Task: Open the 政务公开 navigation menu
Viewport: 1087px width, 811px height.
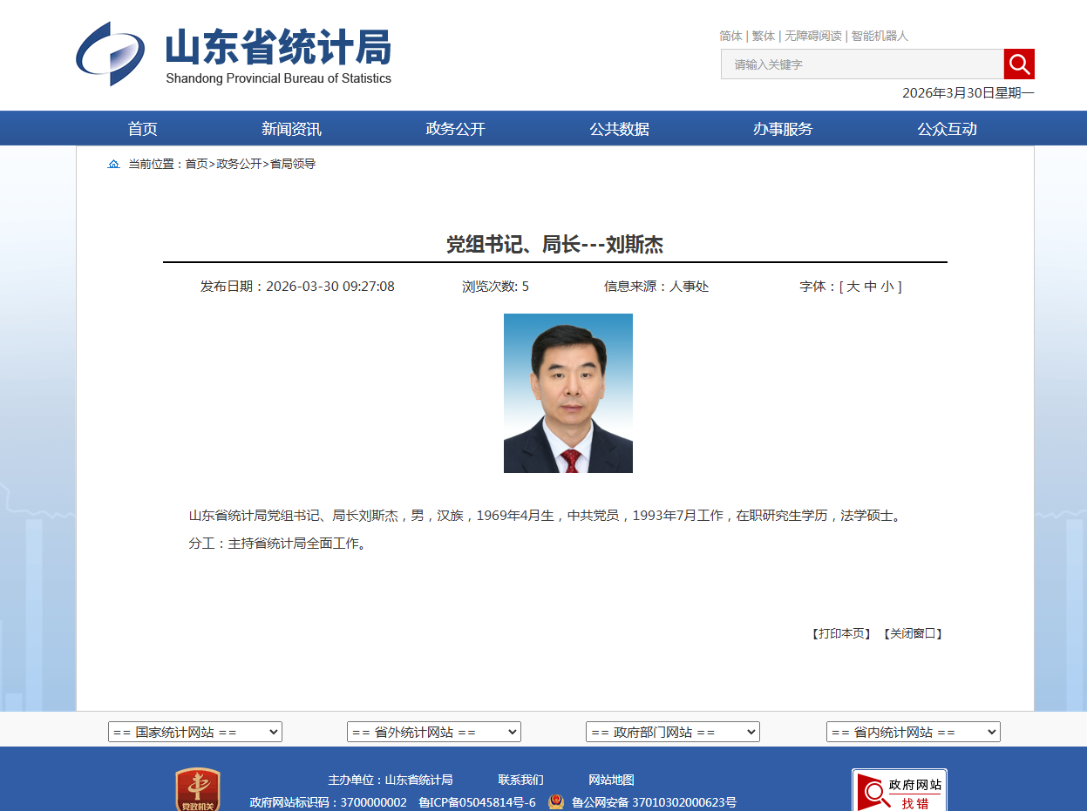Action: point(455,129)
